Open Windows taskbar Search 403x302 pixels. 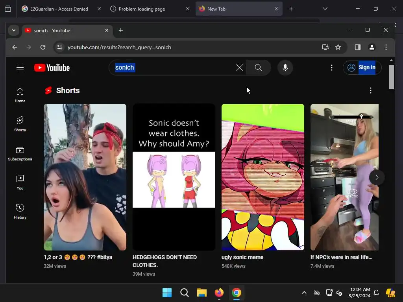pyautogui.click(x=184, y=293)
